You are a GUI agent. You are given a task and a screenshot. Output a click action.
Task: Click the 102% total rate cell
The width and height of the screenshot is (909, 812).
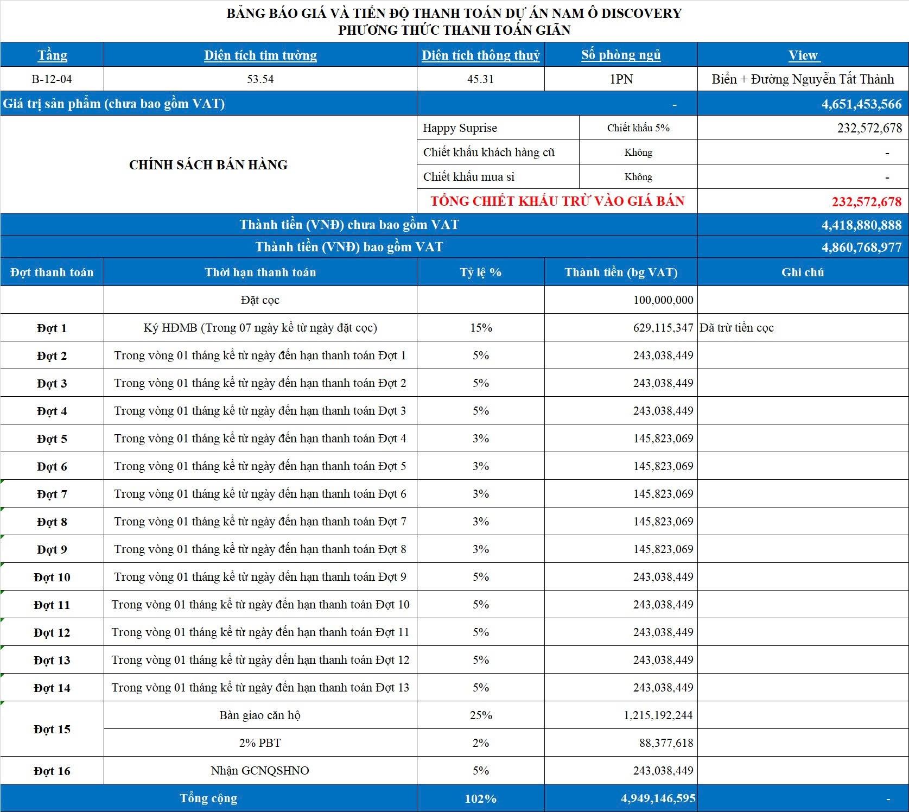coord(481,798)
